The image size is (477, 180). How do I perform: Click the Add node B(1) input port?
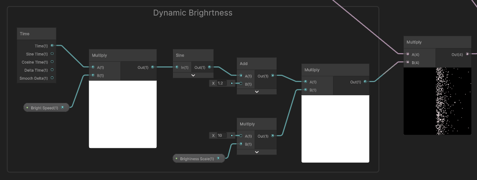pos(241,83)
